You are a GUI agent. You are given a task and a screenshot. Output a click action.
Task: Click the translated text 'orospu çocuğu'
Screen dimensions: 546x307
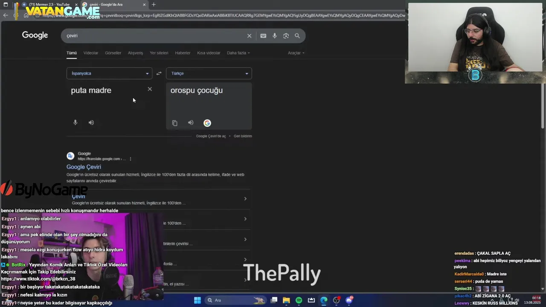coord(197,90)
